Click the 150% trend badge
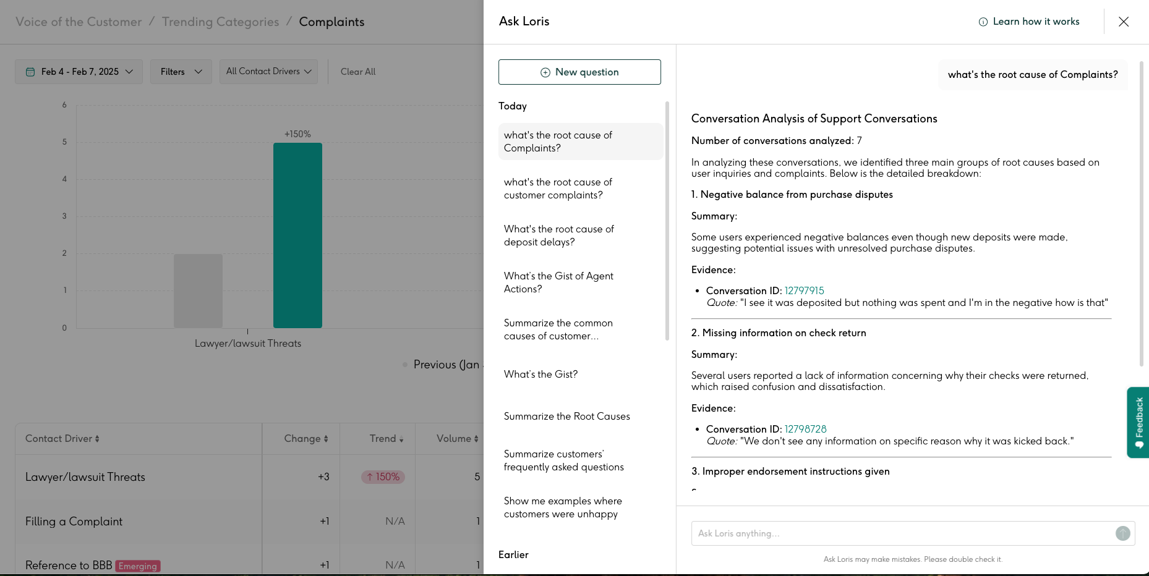Screen dimensions: 1149x576 (383, 477)
